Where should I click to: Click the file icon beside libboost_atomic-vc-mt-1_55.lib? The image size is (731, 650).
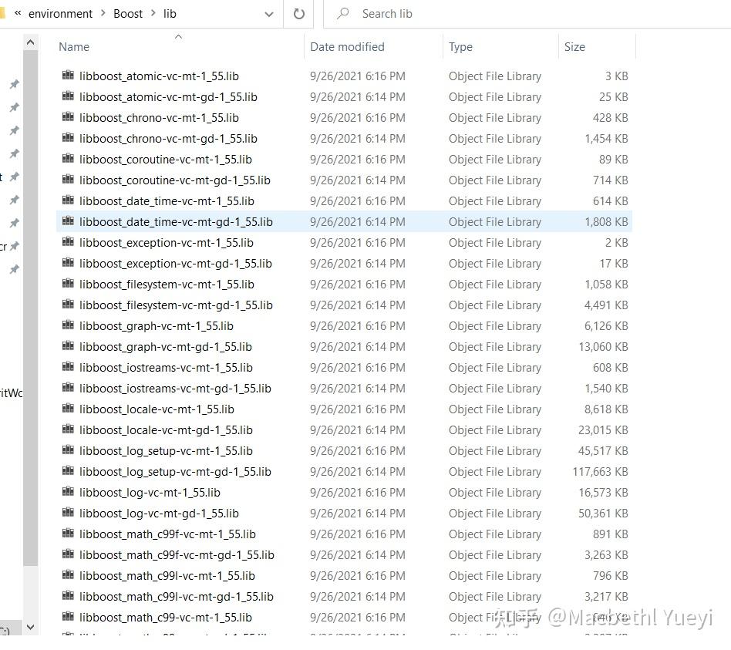tap(67, 76)
